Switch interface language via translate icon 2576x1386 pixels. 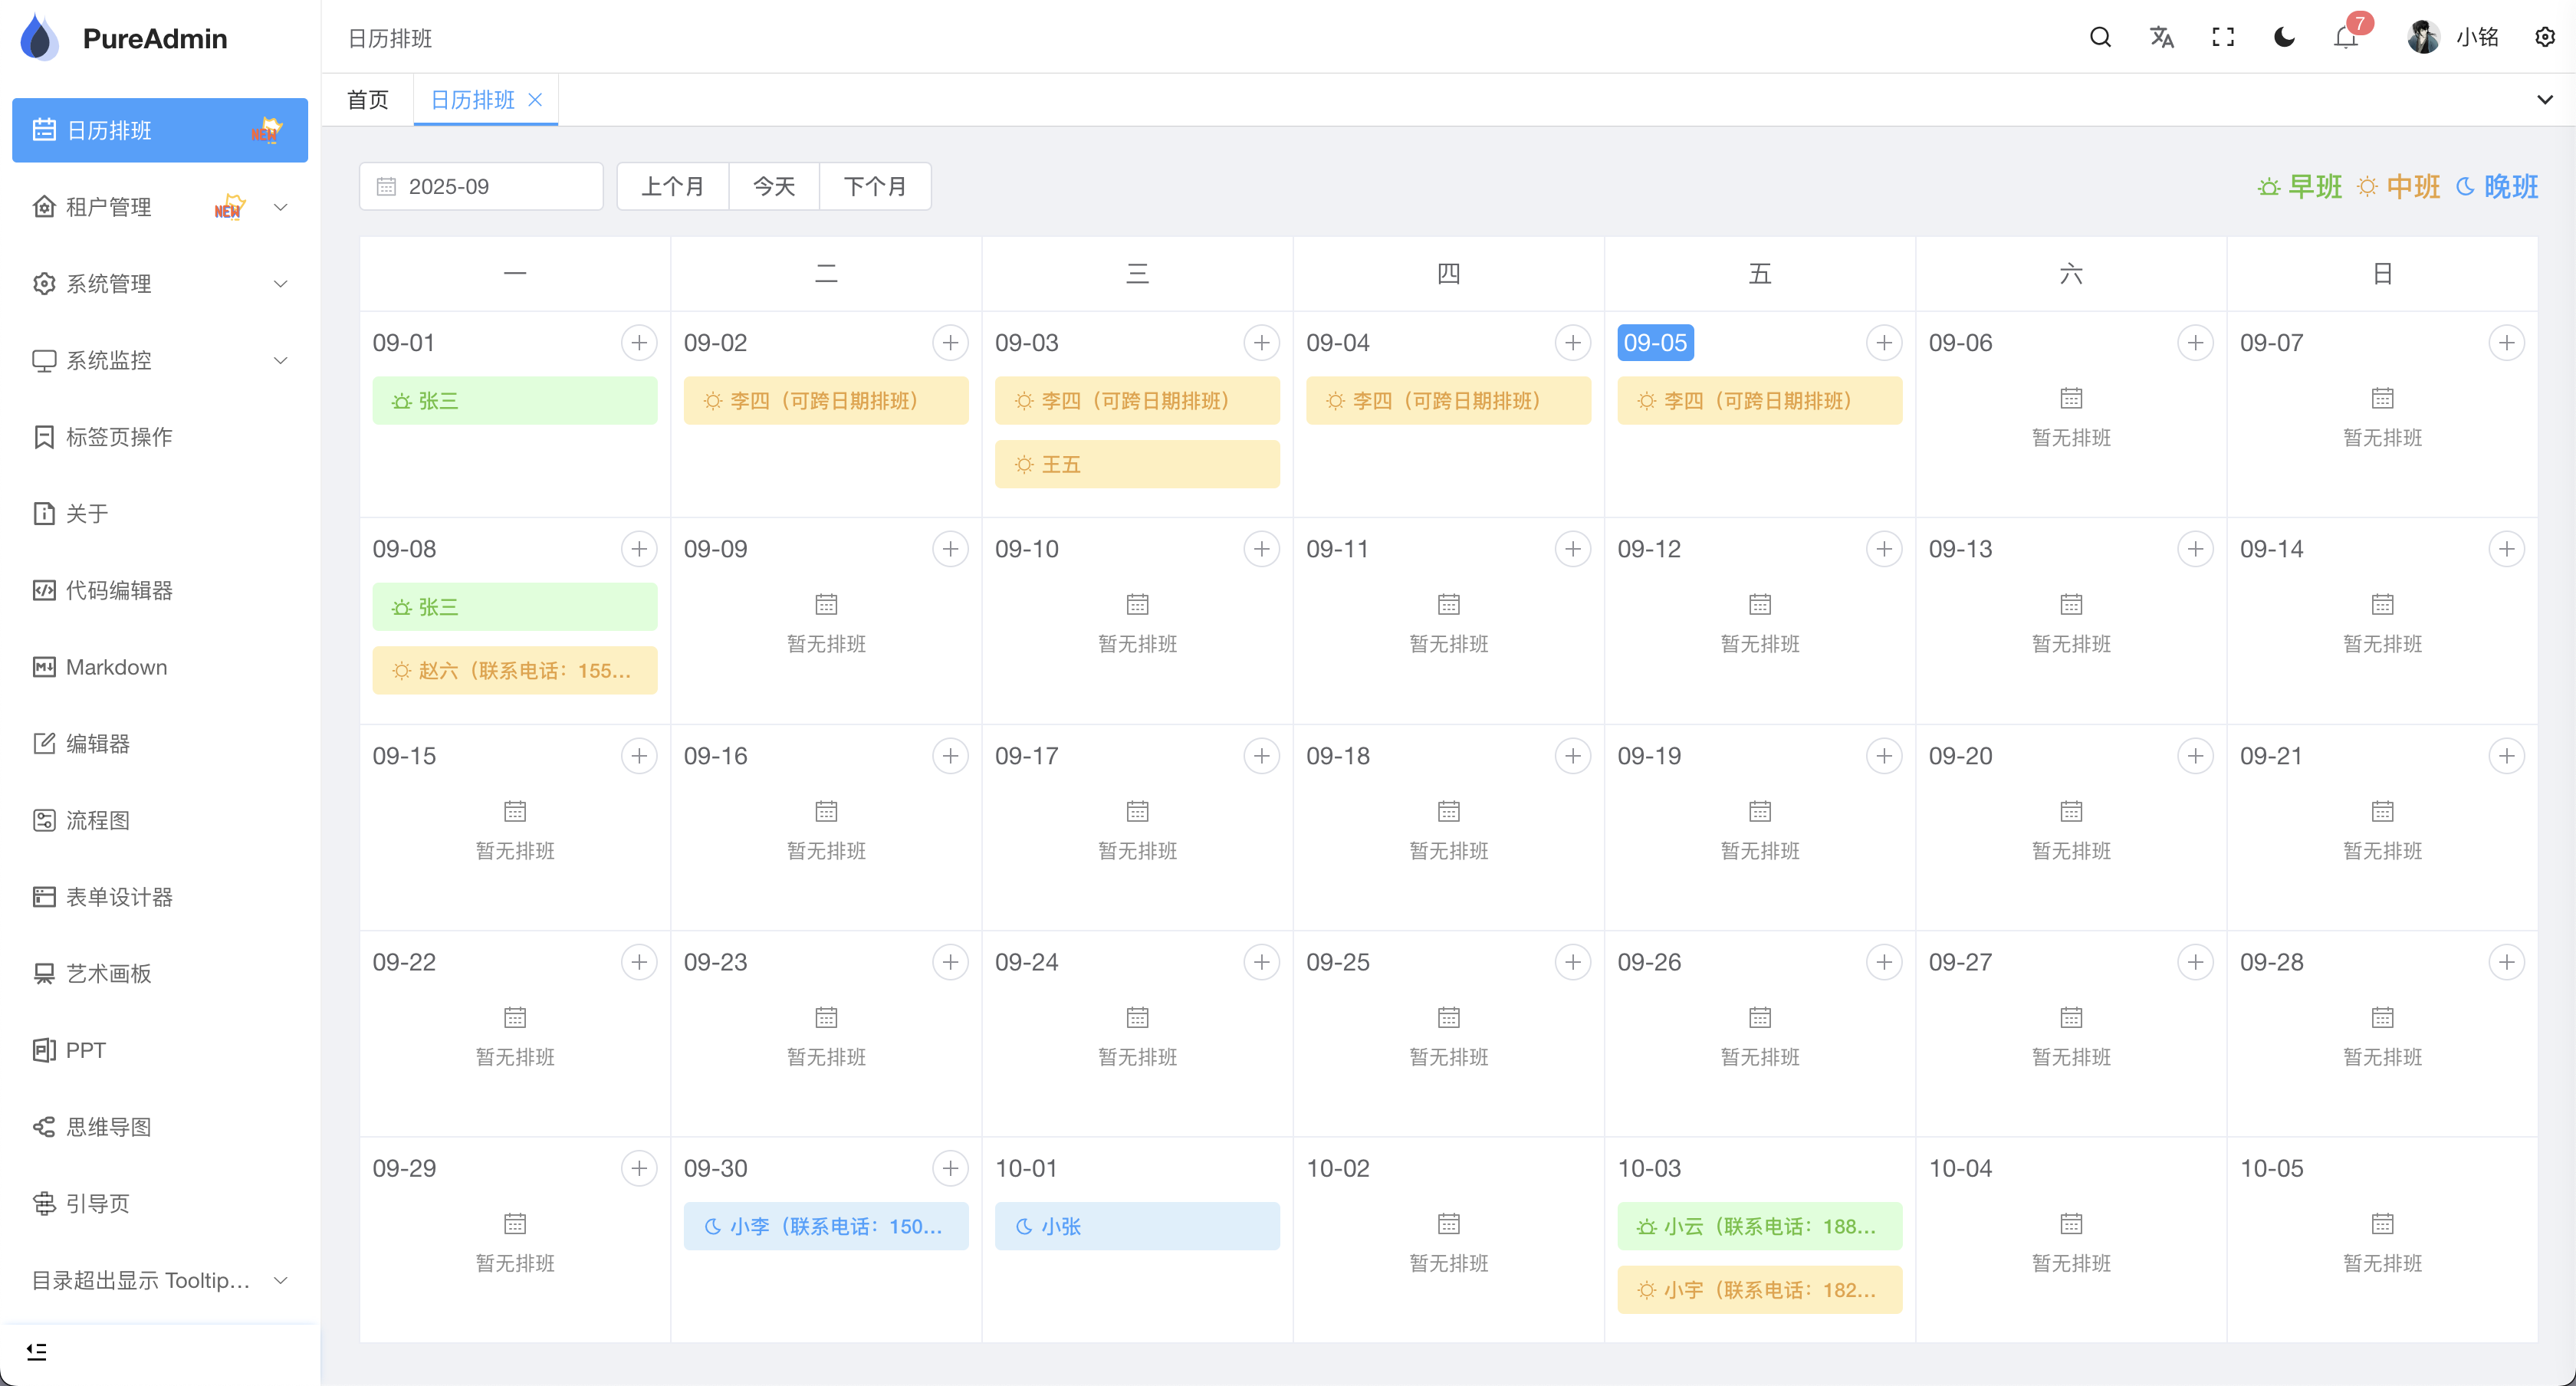click(x=2161, y=37)
